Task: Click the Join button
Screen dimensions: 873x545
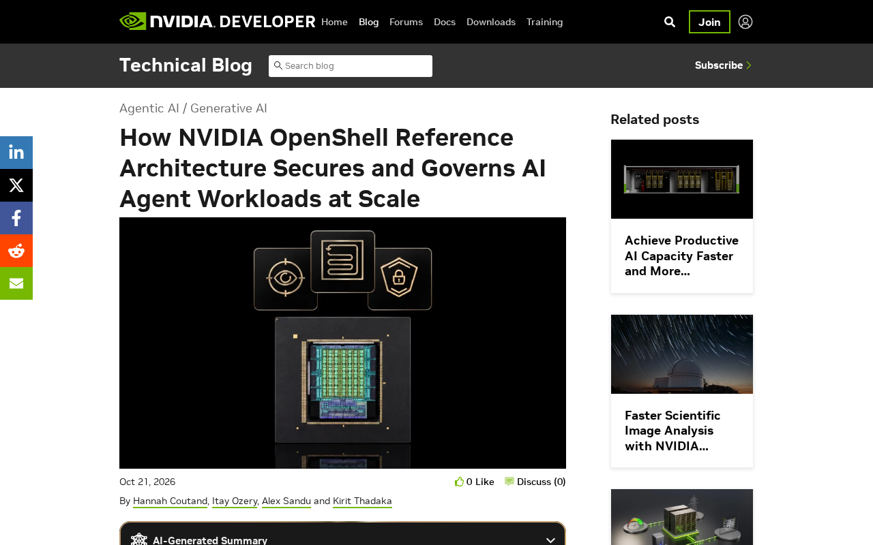Action: tap(709, 22)
